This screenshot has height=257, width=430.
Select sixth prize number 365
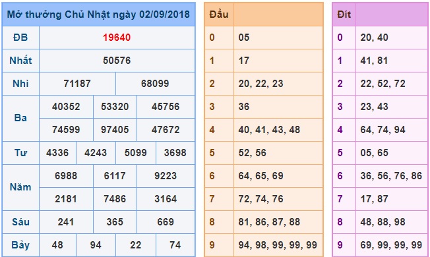click(115, 221)
